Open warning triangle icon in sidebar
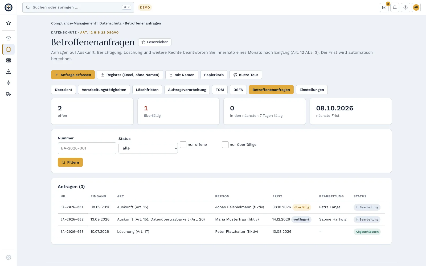Viewport: 426px width, 266px height. tap(9, 72)
